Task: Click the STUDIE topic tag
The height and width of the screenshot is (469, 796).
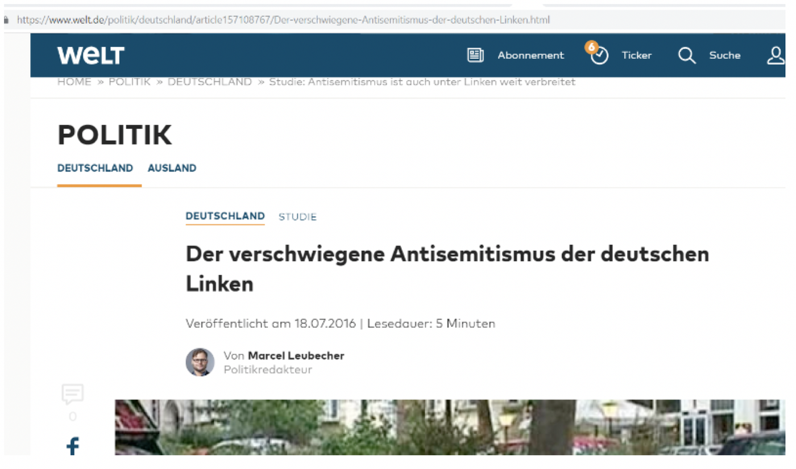Action: coord(297,217)
